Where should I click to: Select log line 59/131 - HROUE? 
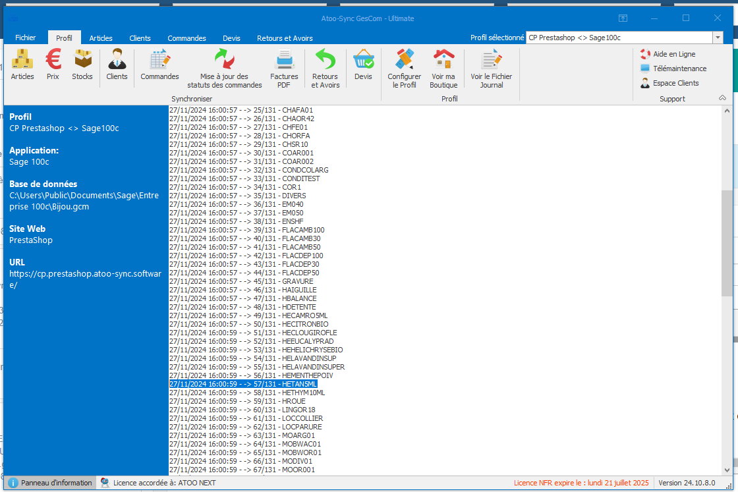[x=237, y=401]
